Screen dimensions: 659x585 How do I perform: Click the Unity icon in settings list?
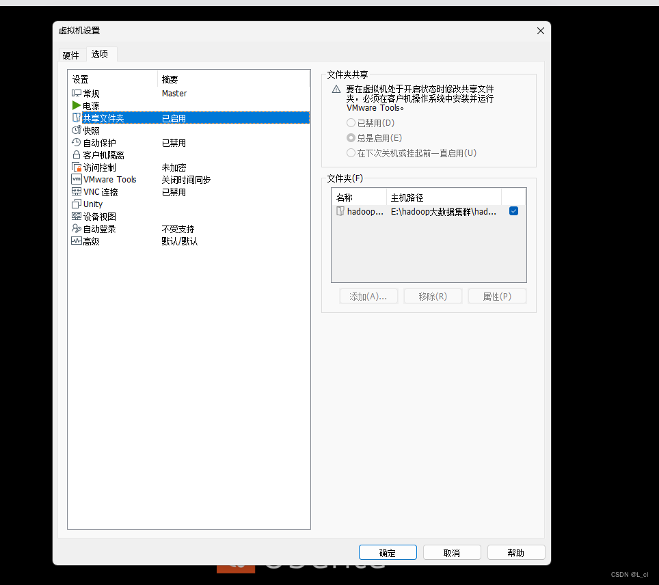pos(76,204)
